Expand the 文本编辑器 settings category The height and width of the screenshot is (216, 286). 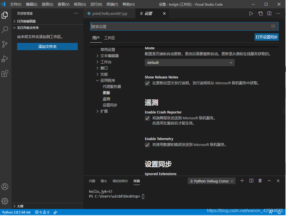[107, 56]
